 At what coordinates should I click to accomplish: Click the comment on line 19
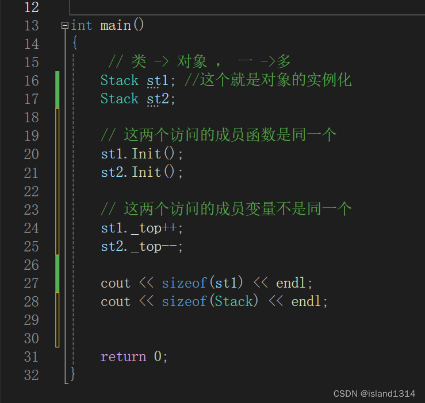[219, 135]
